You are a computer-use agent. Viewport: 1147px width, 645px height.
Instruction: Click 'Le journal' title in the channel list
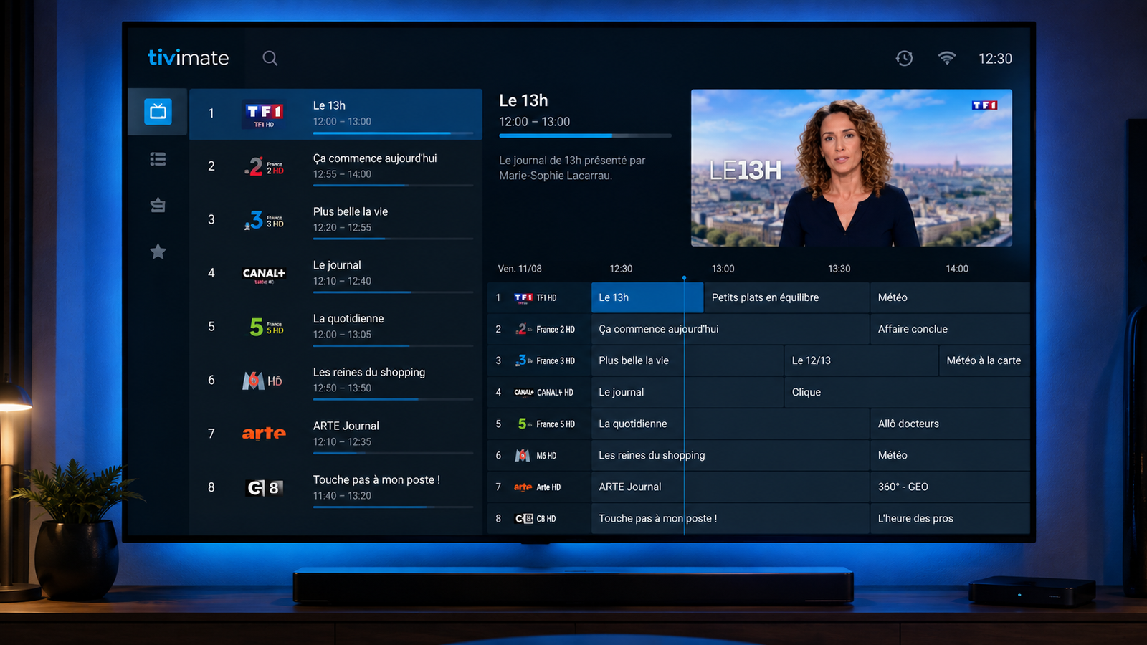337,265
